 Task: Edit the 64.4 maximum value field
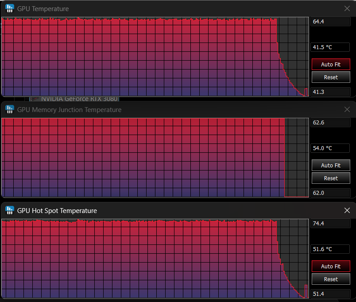(330, 22)
